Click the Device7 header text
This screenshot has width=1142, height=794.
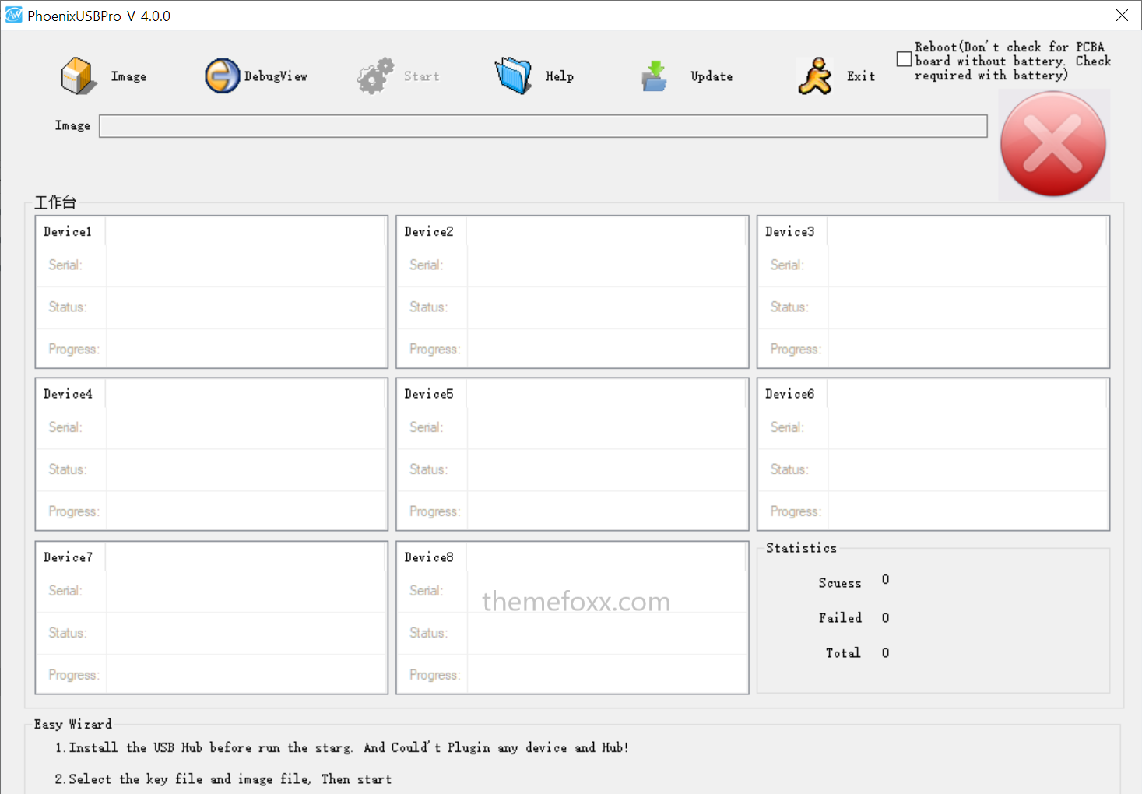pos(68,558)
